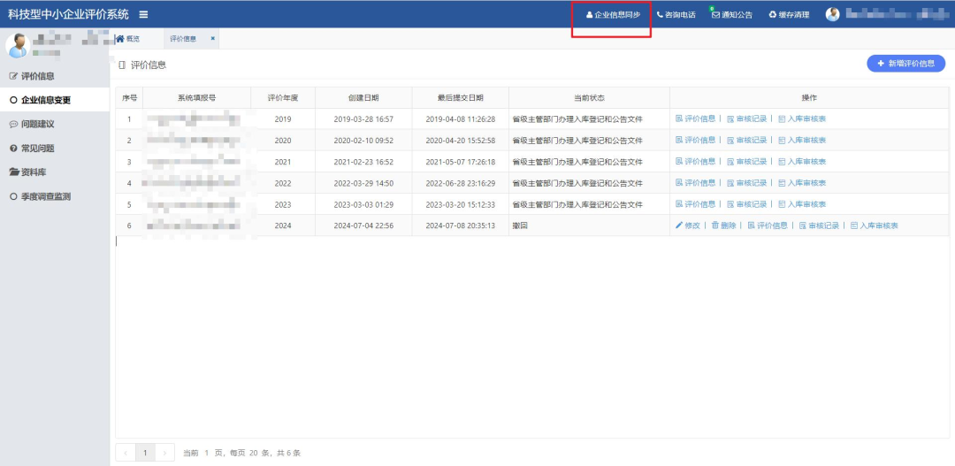Open 入库审核表 for the 2019 row
Viewport: 955px width, 466px height.
802,118
